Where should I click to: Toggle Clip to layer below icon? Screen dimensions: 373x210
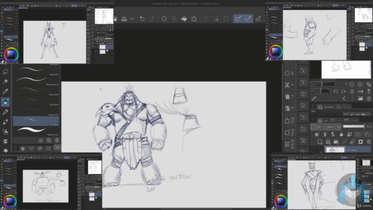(317, 135)
